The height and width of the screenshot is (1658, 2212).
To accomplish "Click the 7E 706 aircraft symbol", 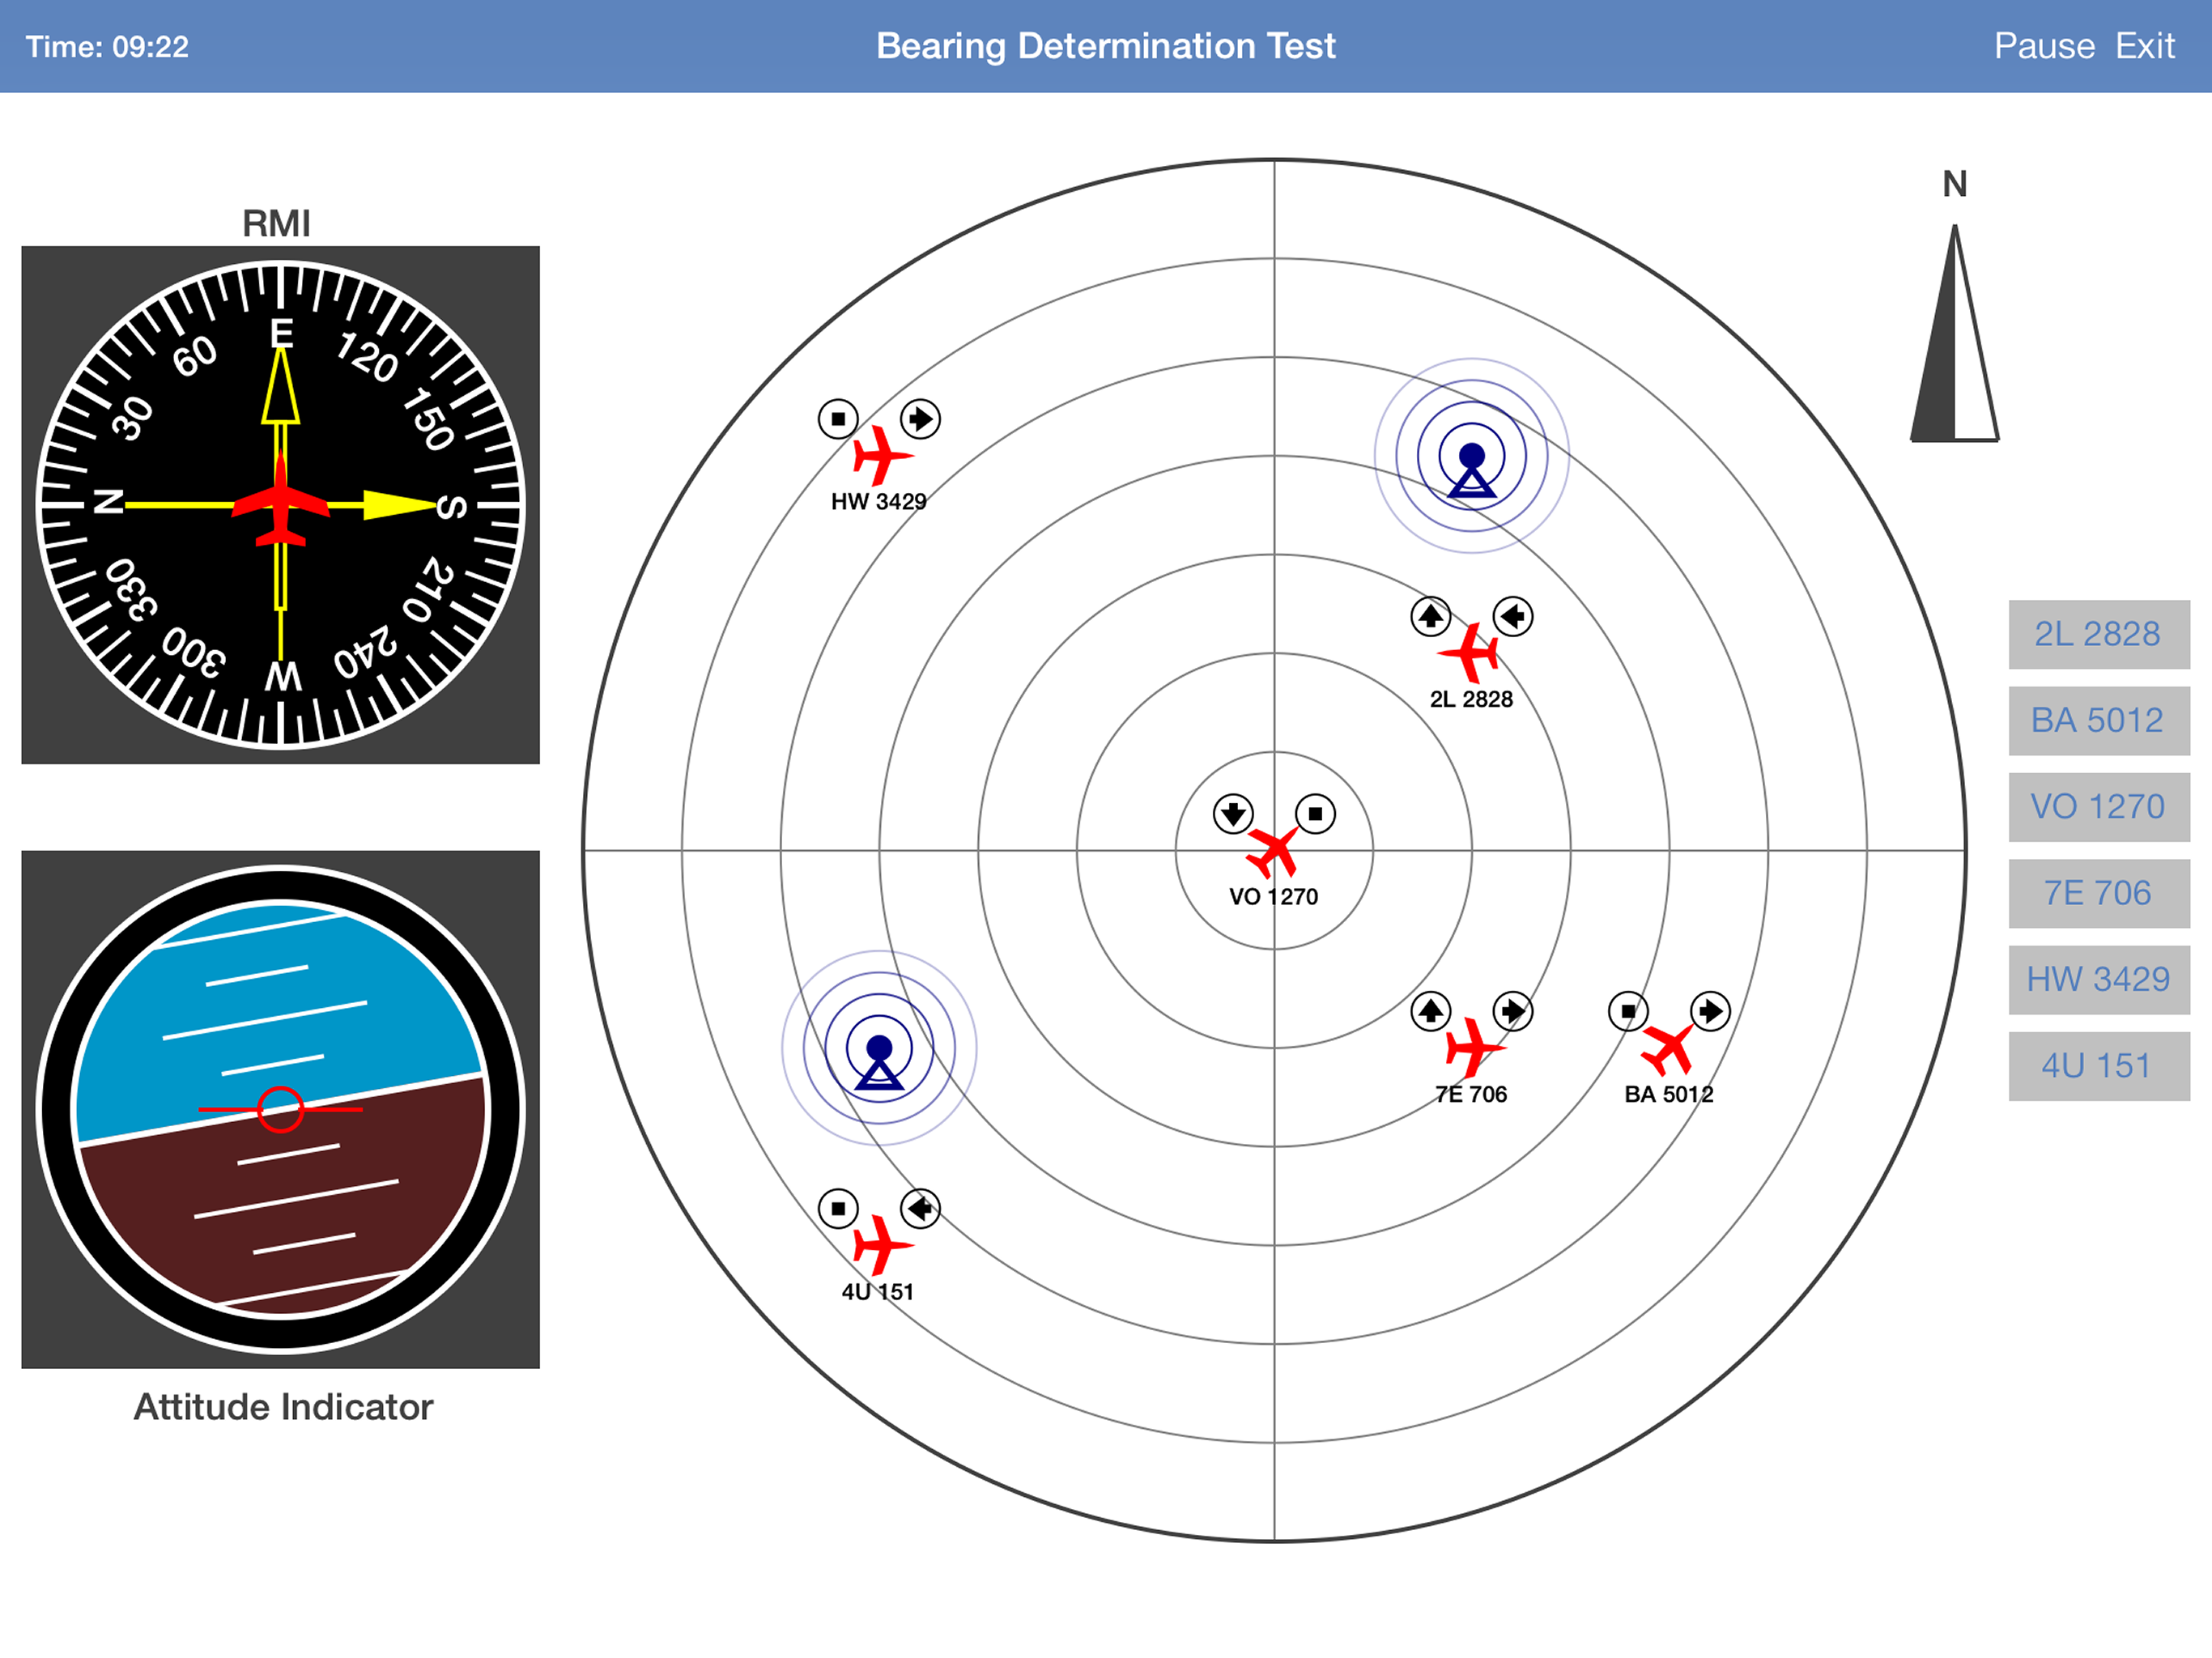I will [1471, 1048].
